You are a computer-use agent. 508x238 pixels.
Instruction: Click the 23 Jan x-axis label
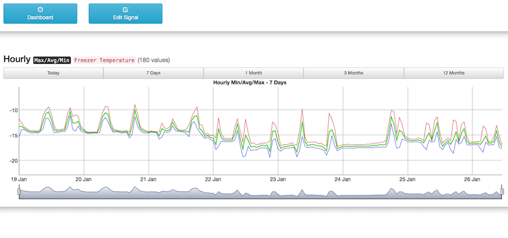(x=278, y=180)
